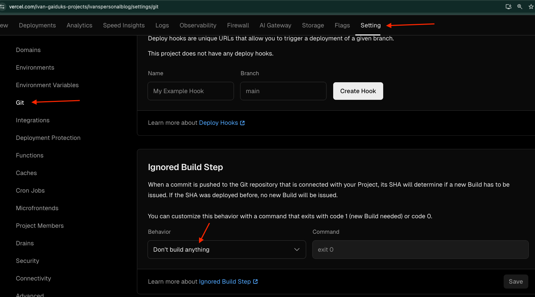This screenshot has width=535, height=297.
Task: Select Git in the settings sidebar
Action: [20, 102]
